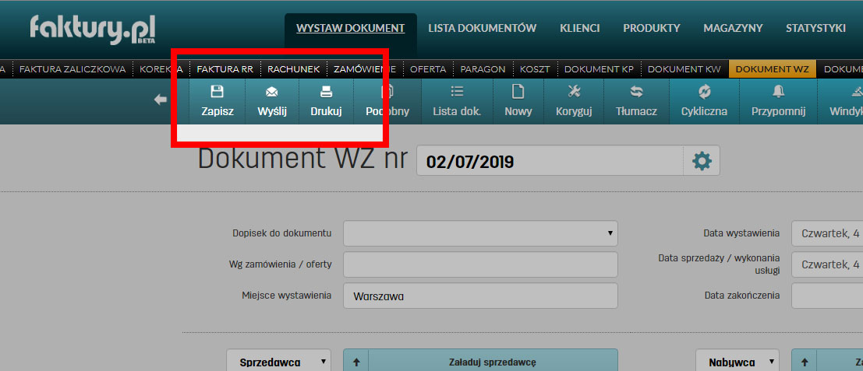Select the Paragon tab
Screen dimensions: 863x371
[x=483, y=69]
